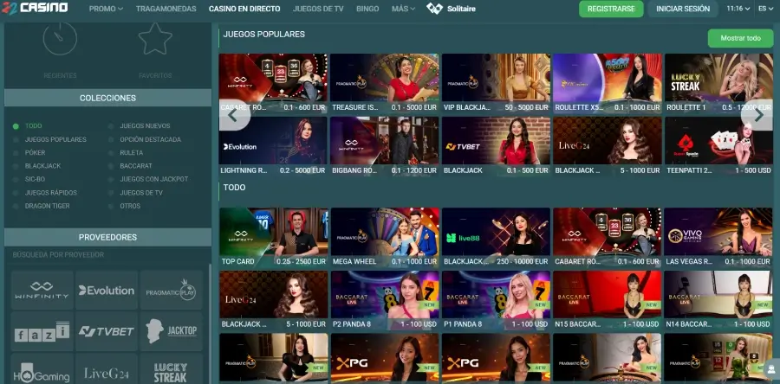The height and width of the screenshot is (384, 780).
Task: Open the Roulette X5 game thumbnail
Action: [608, 78]
